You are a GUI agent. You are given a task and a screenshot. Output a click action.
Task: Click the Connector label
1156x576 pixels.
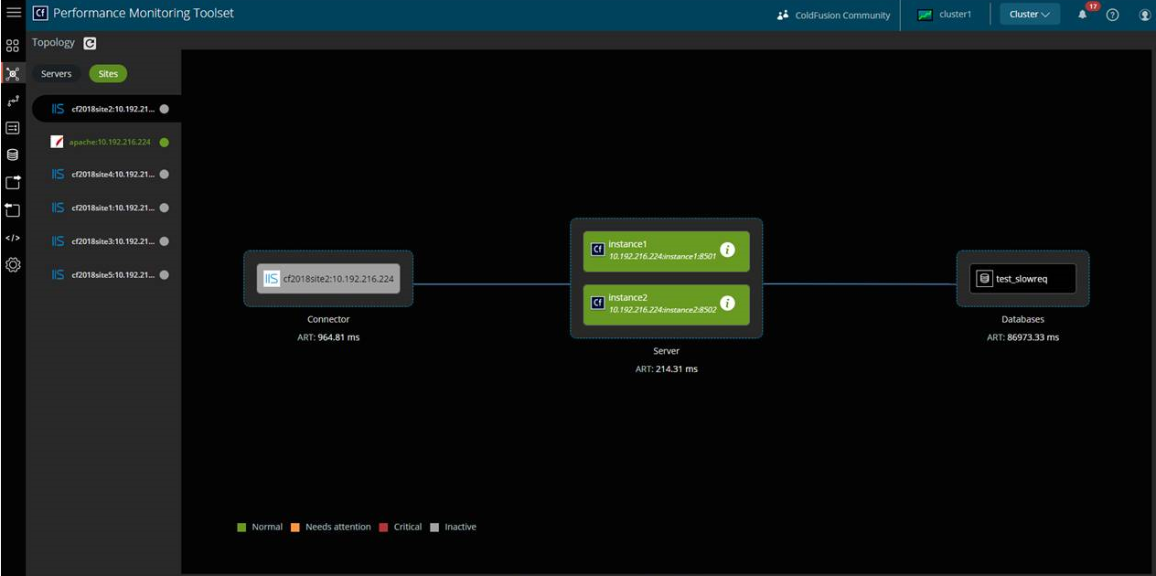(328, 319)
